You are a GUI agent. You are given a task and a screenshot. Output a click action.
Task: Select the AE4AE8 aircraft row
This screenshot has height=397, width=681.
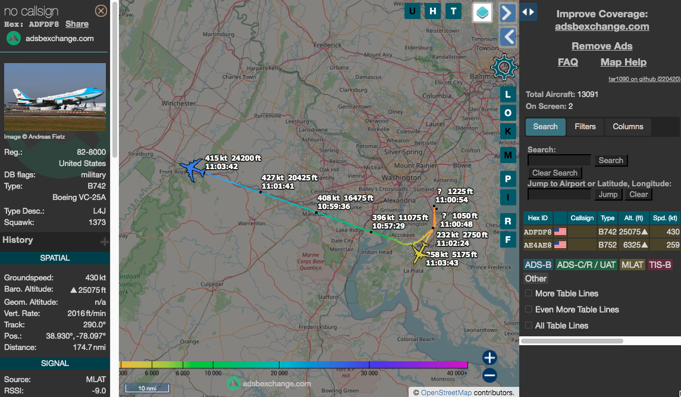click(x=602, y=245)
